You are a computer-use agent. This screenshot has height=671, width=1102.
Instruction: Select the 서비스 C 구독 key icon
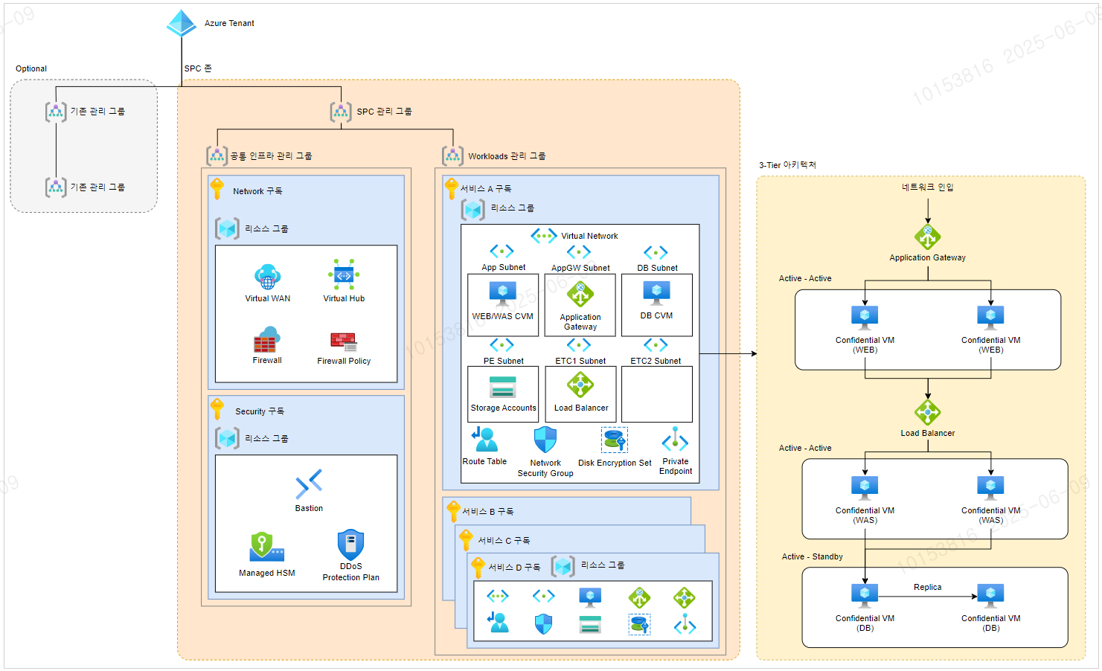[x=466, y=540]
